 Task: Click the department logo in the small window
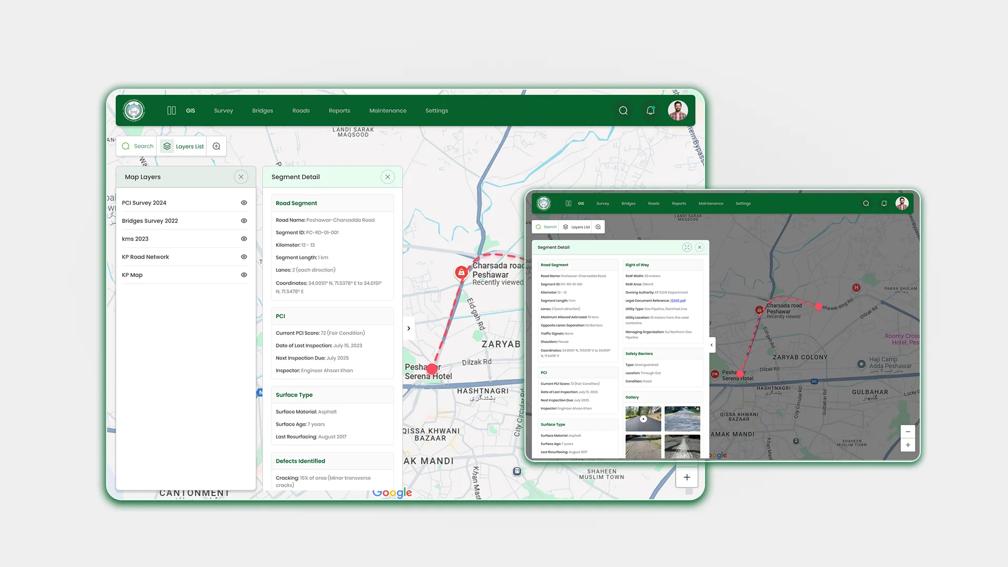[x=544, y=203]
